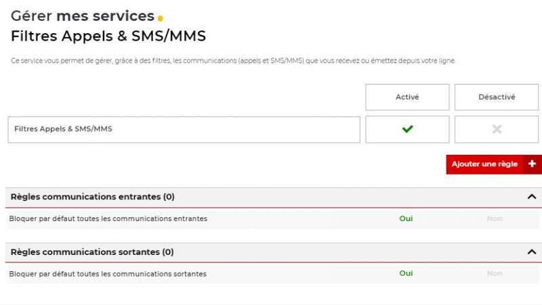
Task: Click the yellow dot after Gérer mes services
Action: 160,18
